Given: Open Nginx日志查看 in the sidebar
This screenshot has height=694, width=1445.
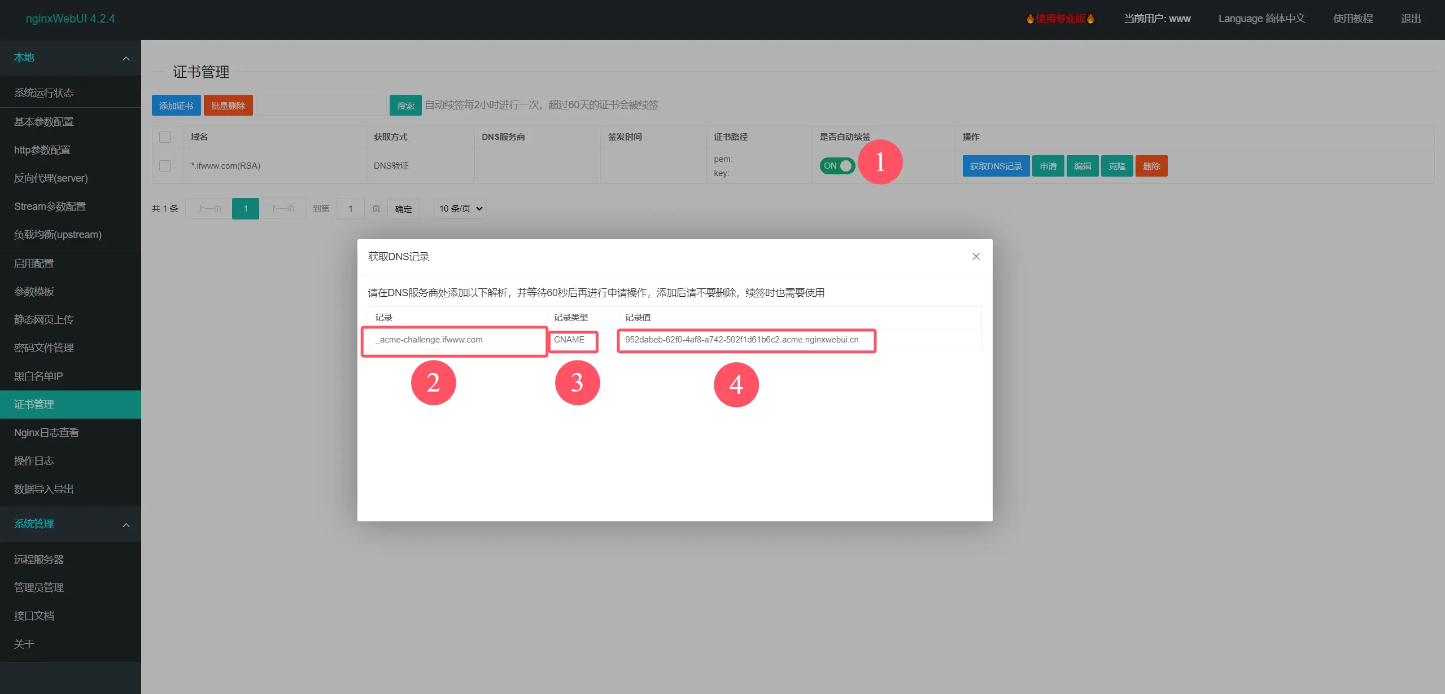Looking at the screenshot, I should point(46,433).
